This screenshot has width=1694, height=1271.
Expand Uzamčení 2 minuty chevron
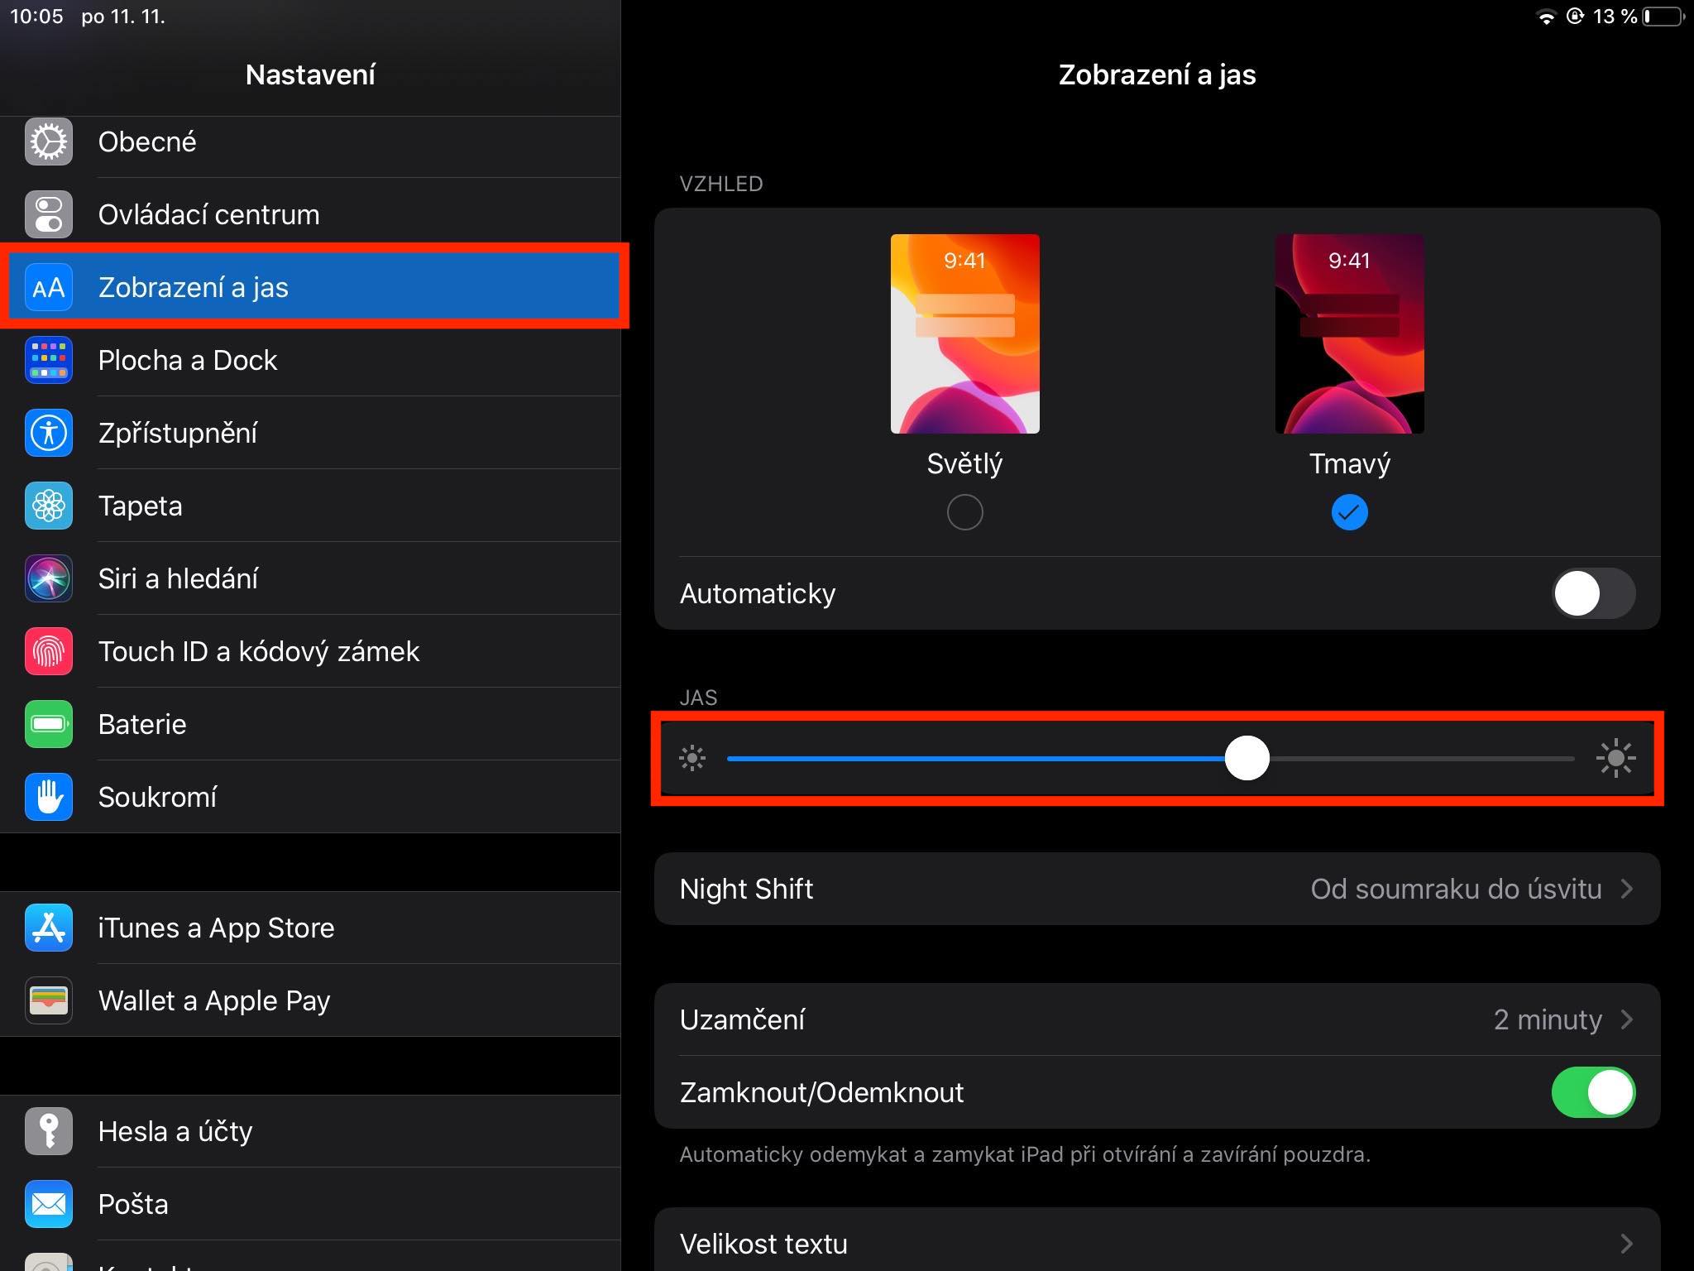point(1627,1019)
